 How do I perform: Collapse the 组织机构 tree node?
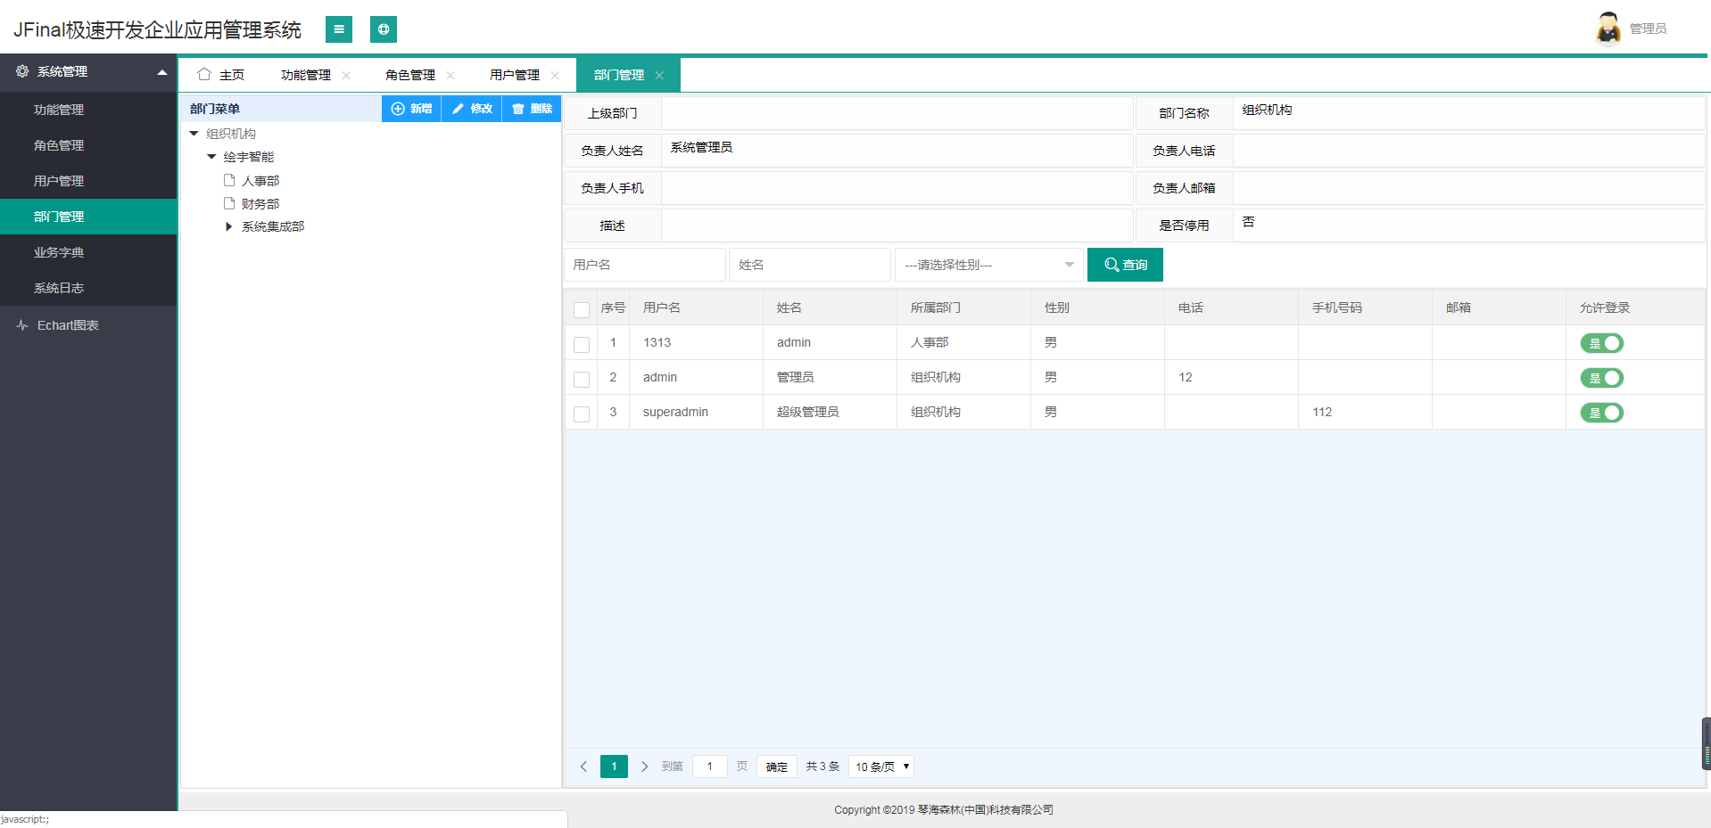pyautogui.click(x=194, y=134)
